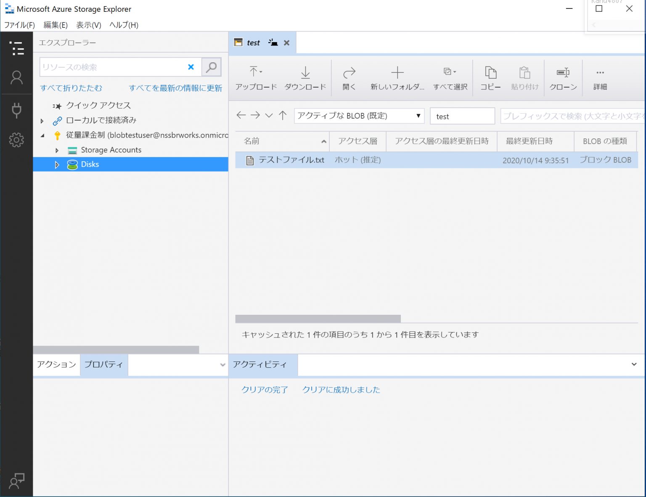Collapse the 従量課金制 subscription node
646x497 pixels.
tap(42, 136)
